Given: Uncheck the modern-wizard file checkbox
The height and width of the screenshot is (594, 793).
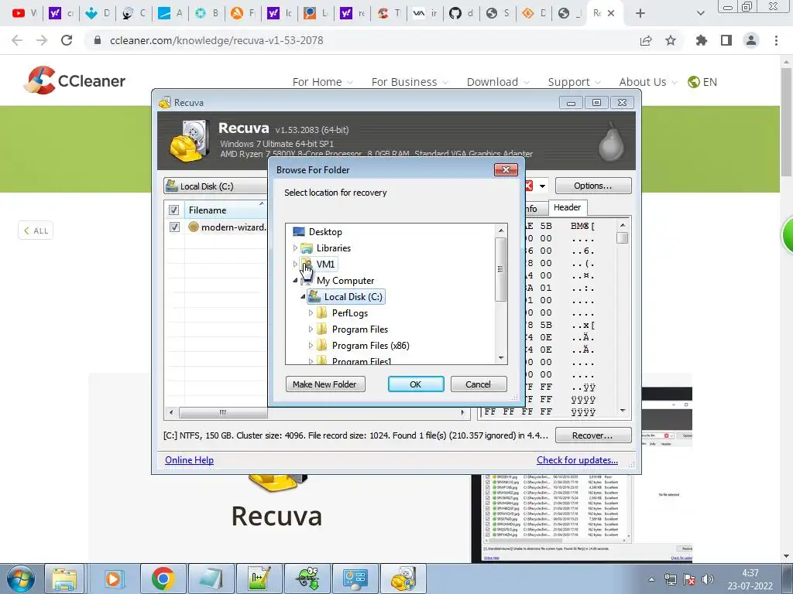Looking at the screenshot, I should tap(174, 227).
